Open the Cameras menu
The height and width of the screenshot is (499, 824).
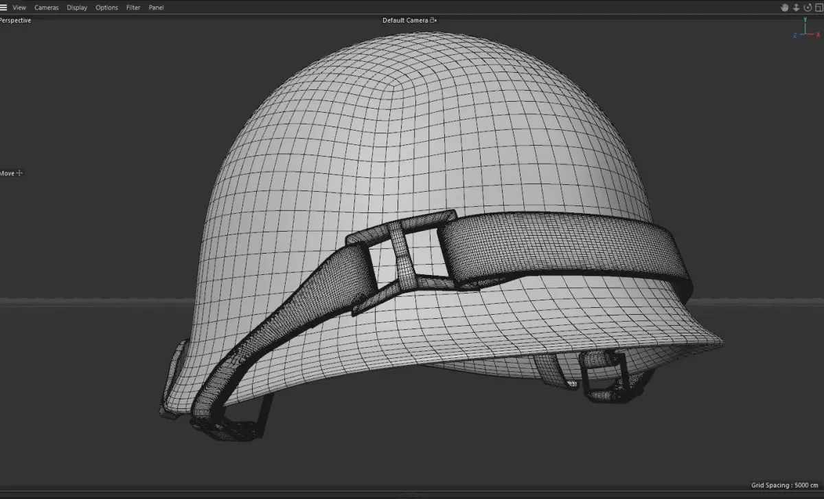click(47, 8)
